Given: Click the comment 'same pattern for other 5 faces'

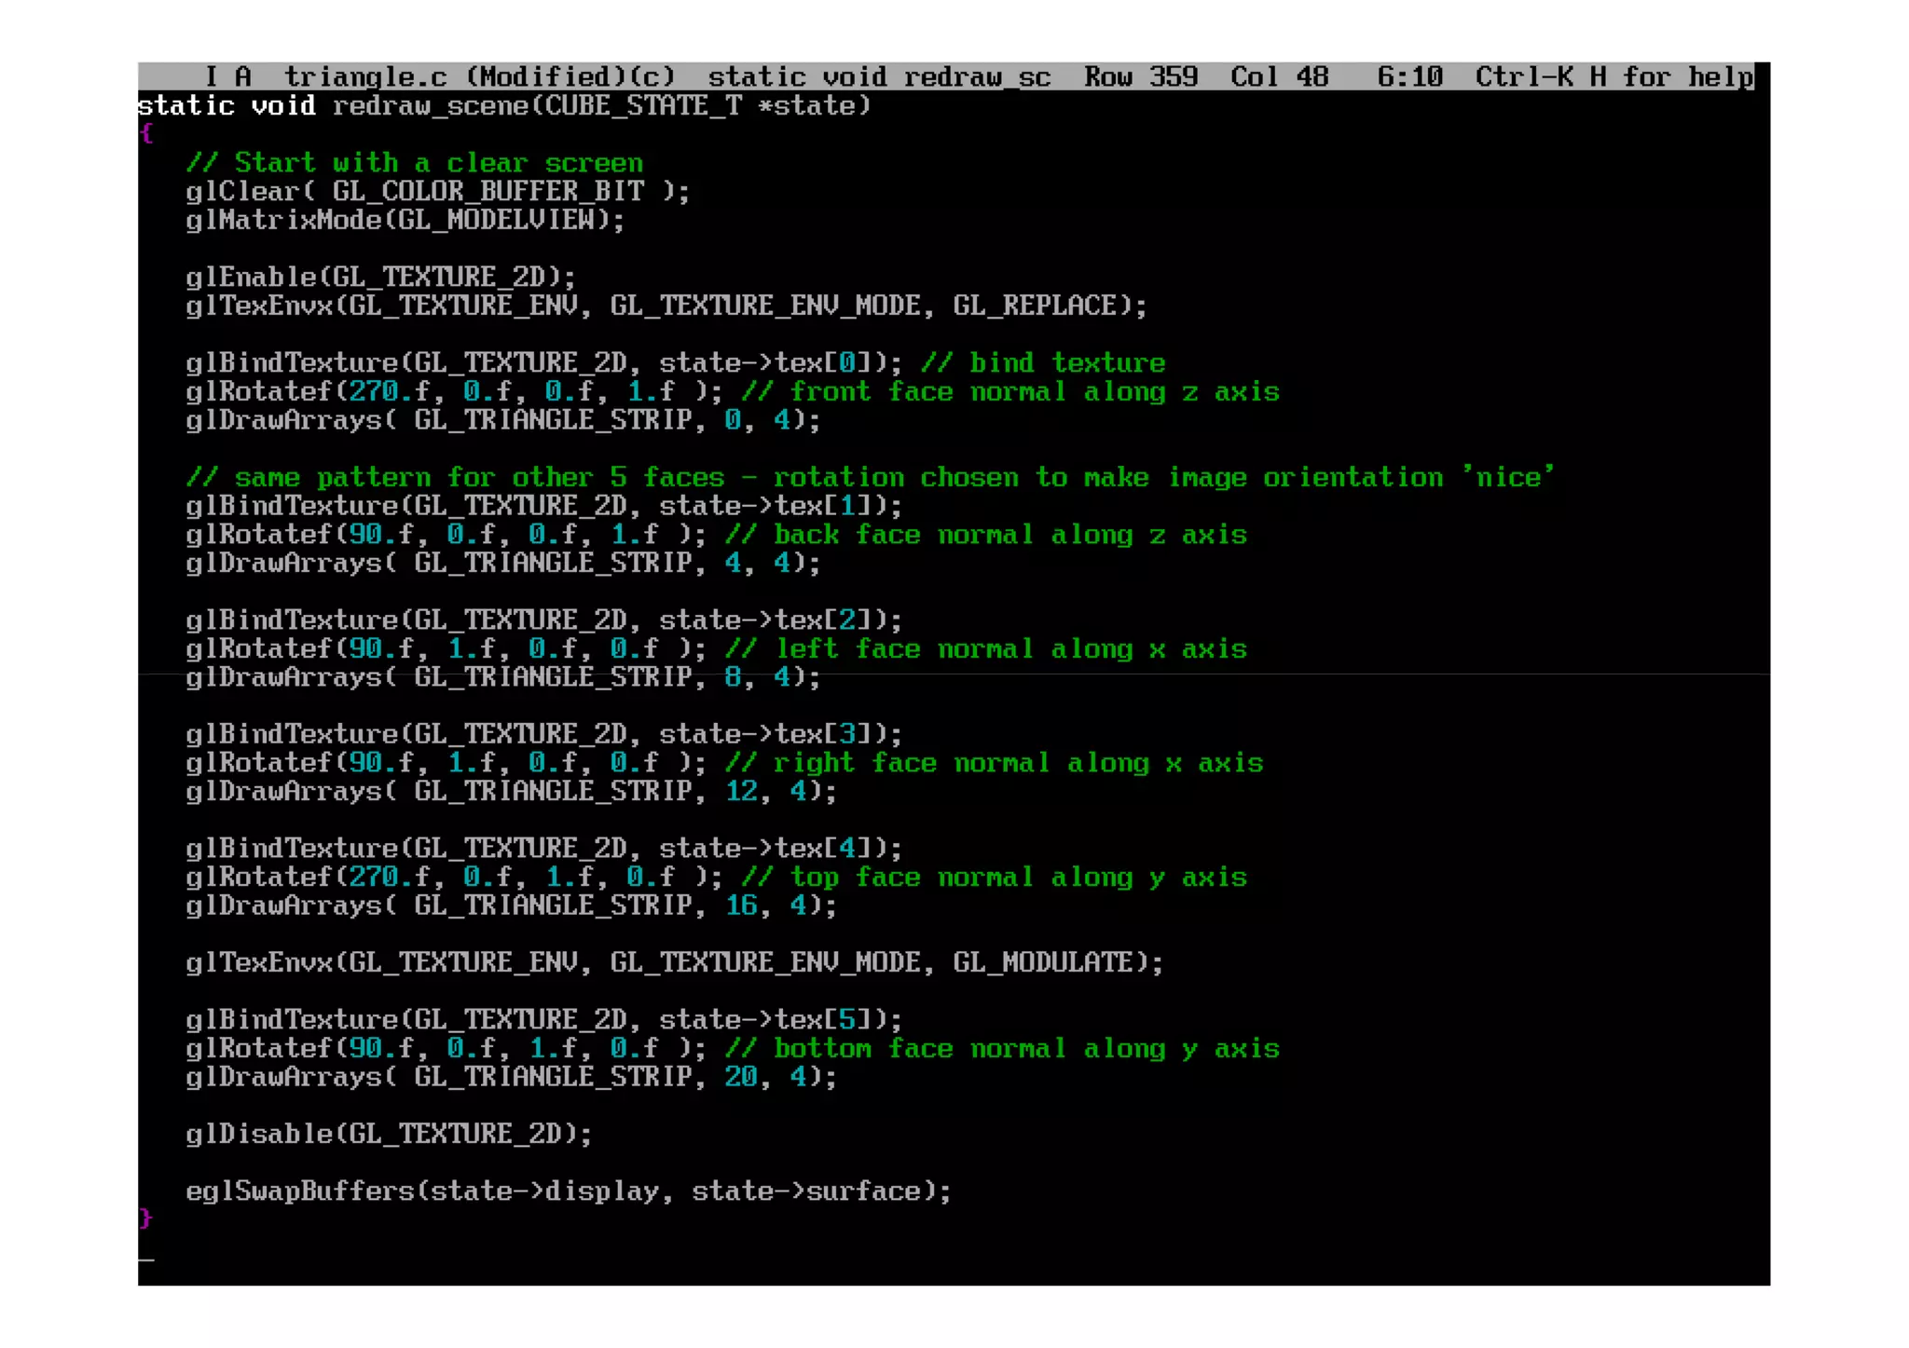Looking at the screenshot, I should tap(870, 477).
